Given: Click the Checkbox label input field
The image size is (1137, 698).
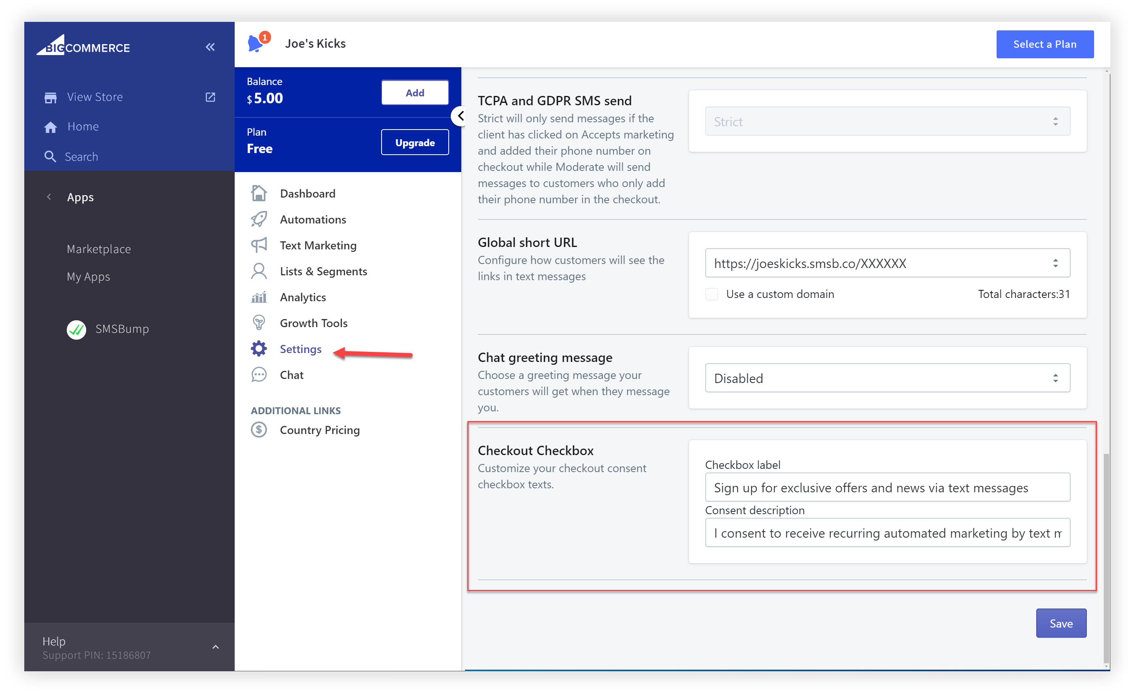Looking at the screenshot, I should click(887, 487).
